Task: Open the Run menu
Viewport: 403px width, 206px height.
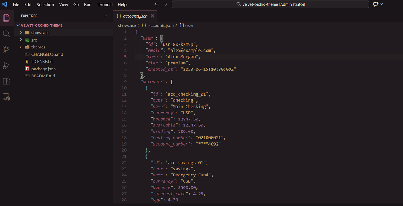Action: coord(88,4)
